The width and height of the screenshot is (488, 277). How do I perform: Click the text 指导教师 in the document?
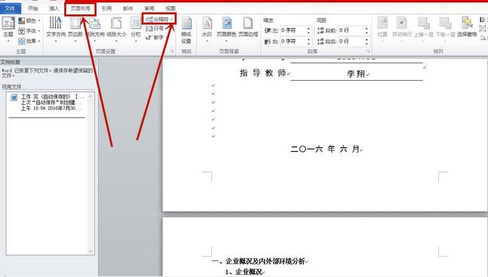point(263,73)
